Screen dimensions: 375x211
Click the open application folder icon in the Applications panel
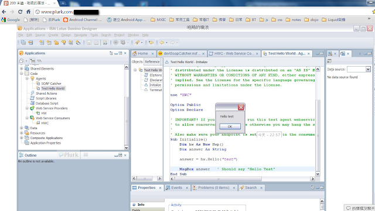click(22, 61)
